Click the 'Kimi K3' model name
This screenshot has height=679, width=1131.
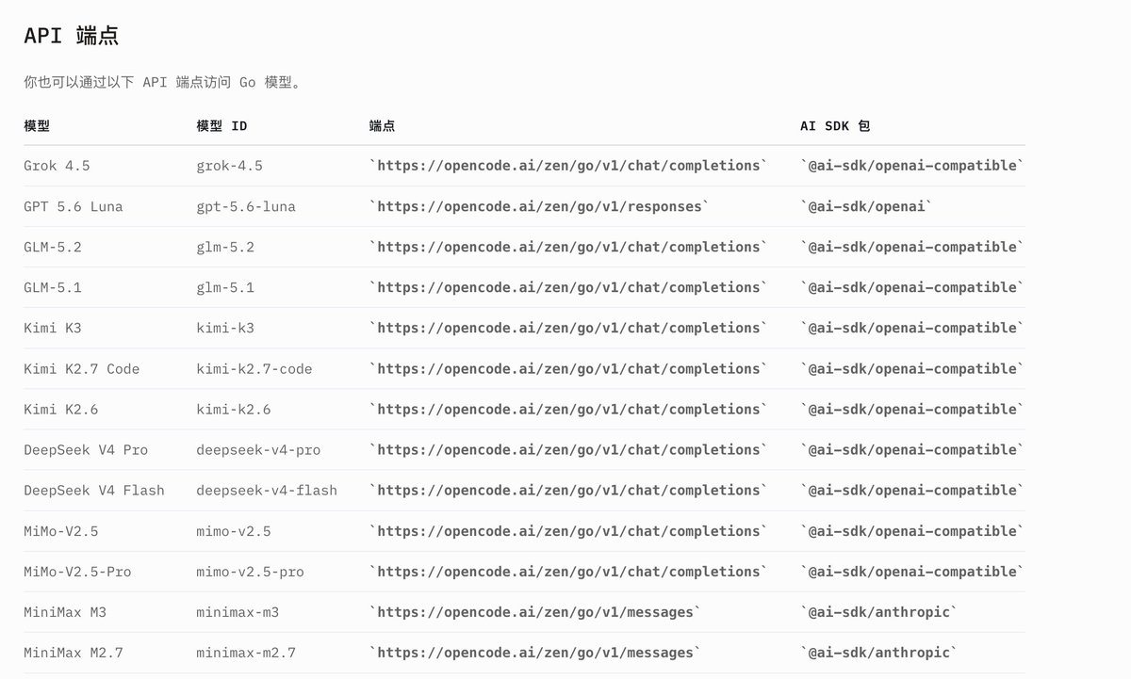tap(53, 328)
